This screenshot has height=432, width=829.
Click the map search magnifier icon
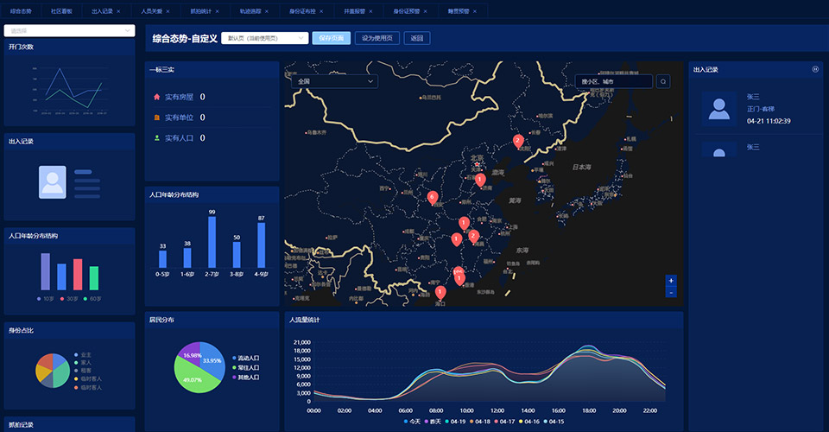click(x=663, y=81)
